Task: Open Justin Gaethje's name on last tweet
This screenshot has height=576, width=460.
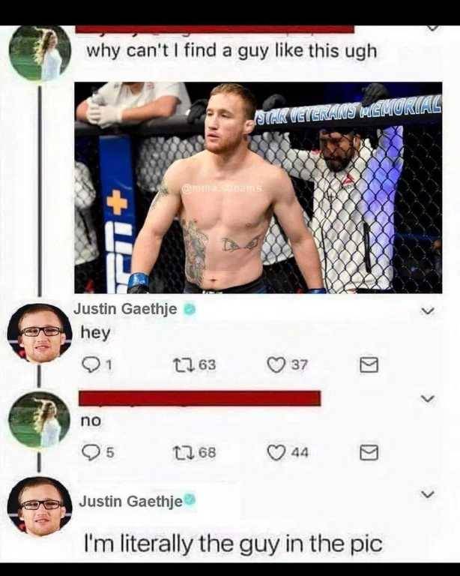Action: point(130,501)
